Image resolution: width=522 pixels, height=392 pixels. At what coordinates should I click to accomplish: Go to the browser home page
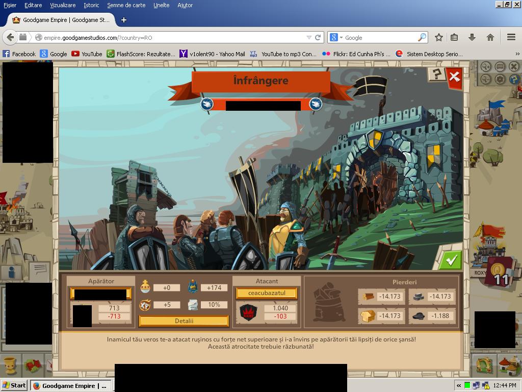[490, 37]
